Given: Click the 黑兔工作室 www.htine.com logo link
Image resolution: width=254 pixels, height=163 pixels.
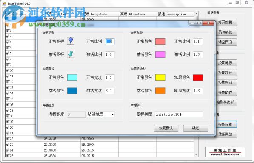Looking at the screenshot, I should click(x=225, y=152).
